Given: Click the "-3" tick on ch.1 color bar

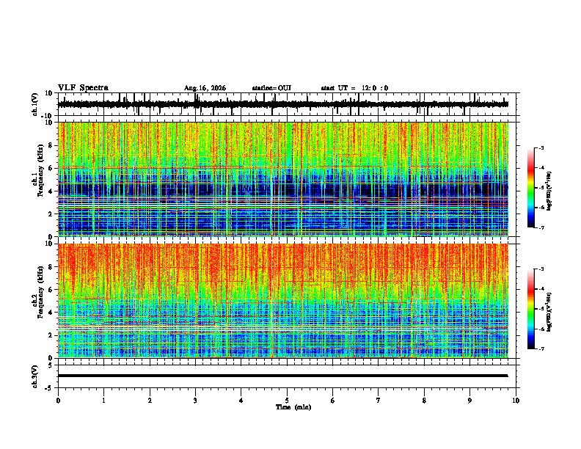Looking at the screenshot, I should pyautogui.click(x=541, y=147).
